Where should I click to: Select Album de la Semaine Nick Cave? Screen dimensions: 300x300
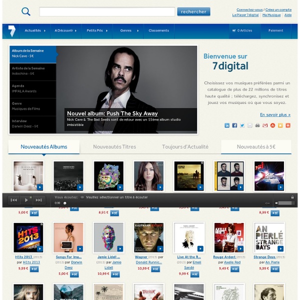pyautogui.click(x=33, y=54)
